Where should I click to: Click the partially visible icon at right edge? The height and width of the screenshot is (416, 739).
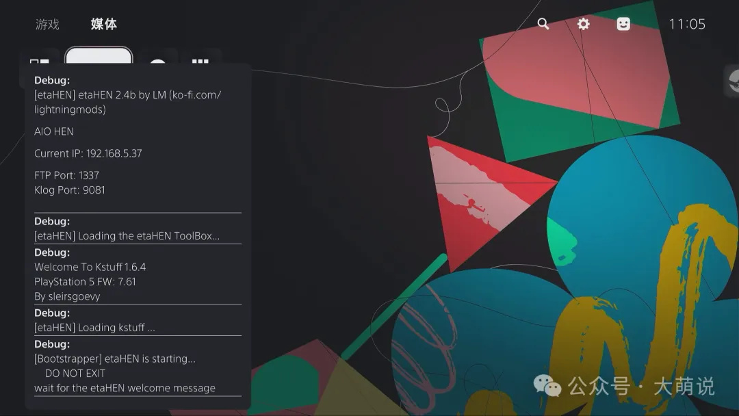732,81
